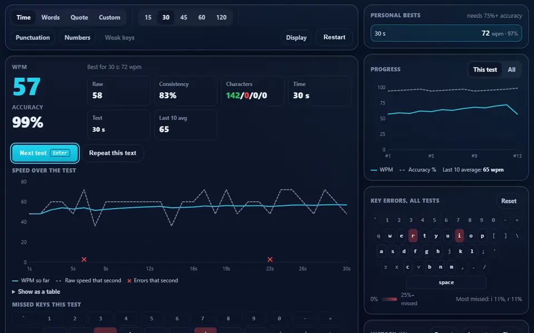Click the t key in Key errors keyboard
The image size is (534, 333).
pyautogui.click(x=424, y=235)
